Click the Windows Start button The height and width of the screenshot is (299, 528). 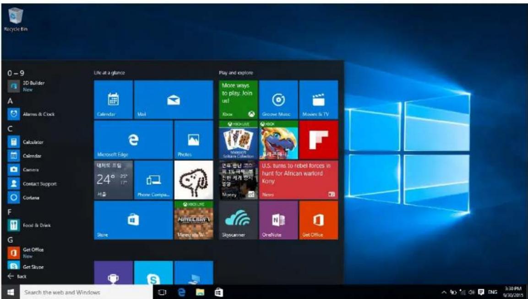11,292
